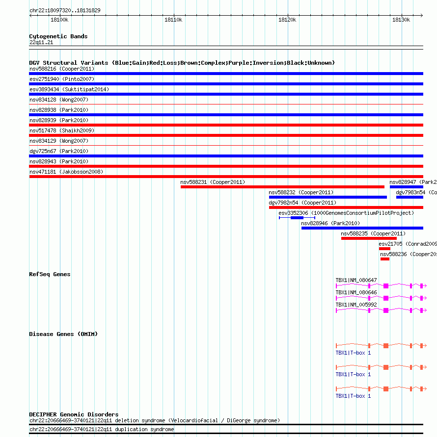Open the TBX1|NM_080647 RefSeq transcript label
437x437 pixels.
pos(356,280)
